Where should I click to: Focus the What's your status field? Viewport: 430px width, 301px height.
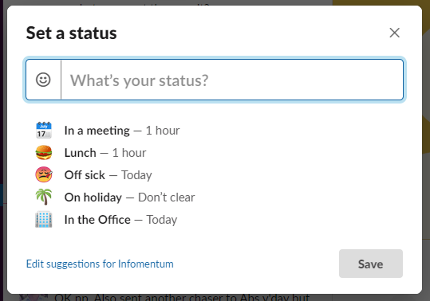tap(232, 80)
